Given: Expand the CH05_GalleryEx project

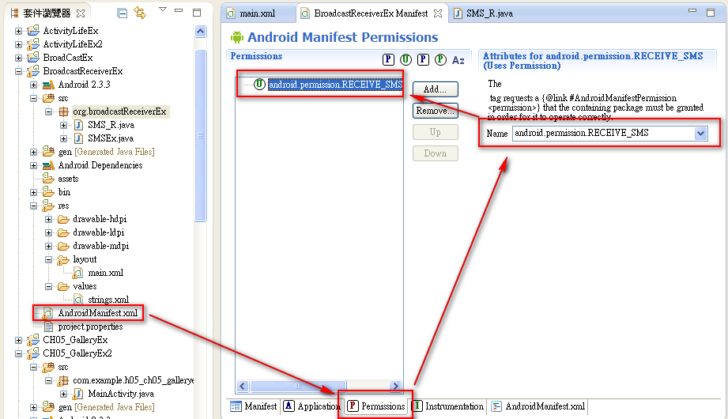Looking at the screenshot, I should tap(18, 341).
